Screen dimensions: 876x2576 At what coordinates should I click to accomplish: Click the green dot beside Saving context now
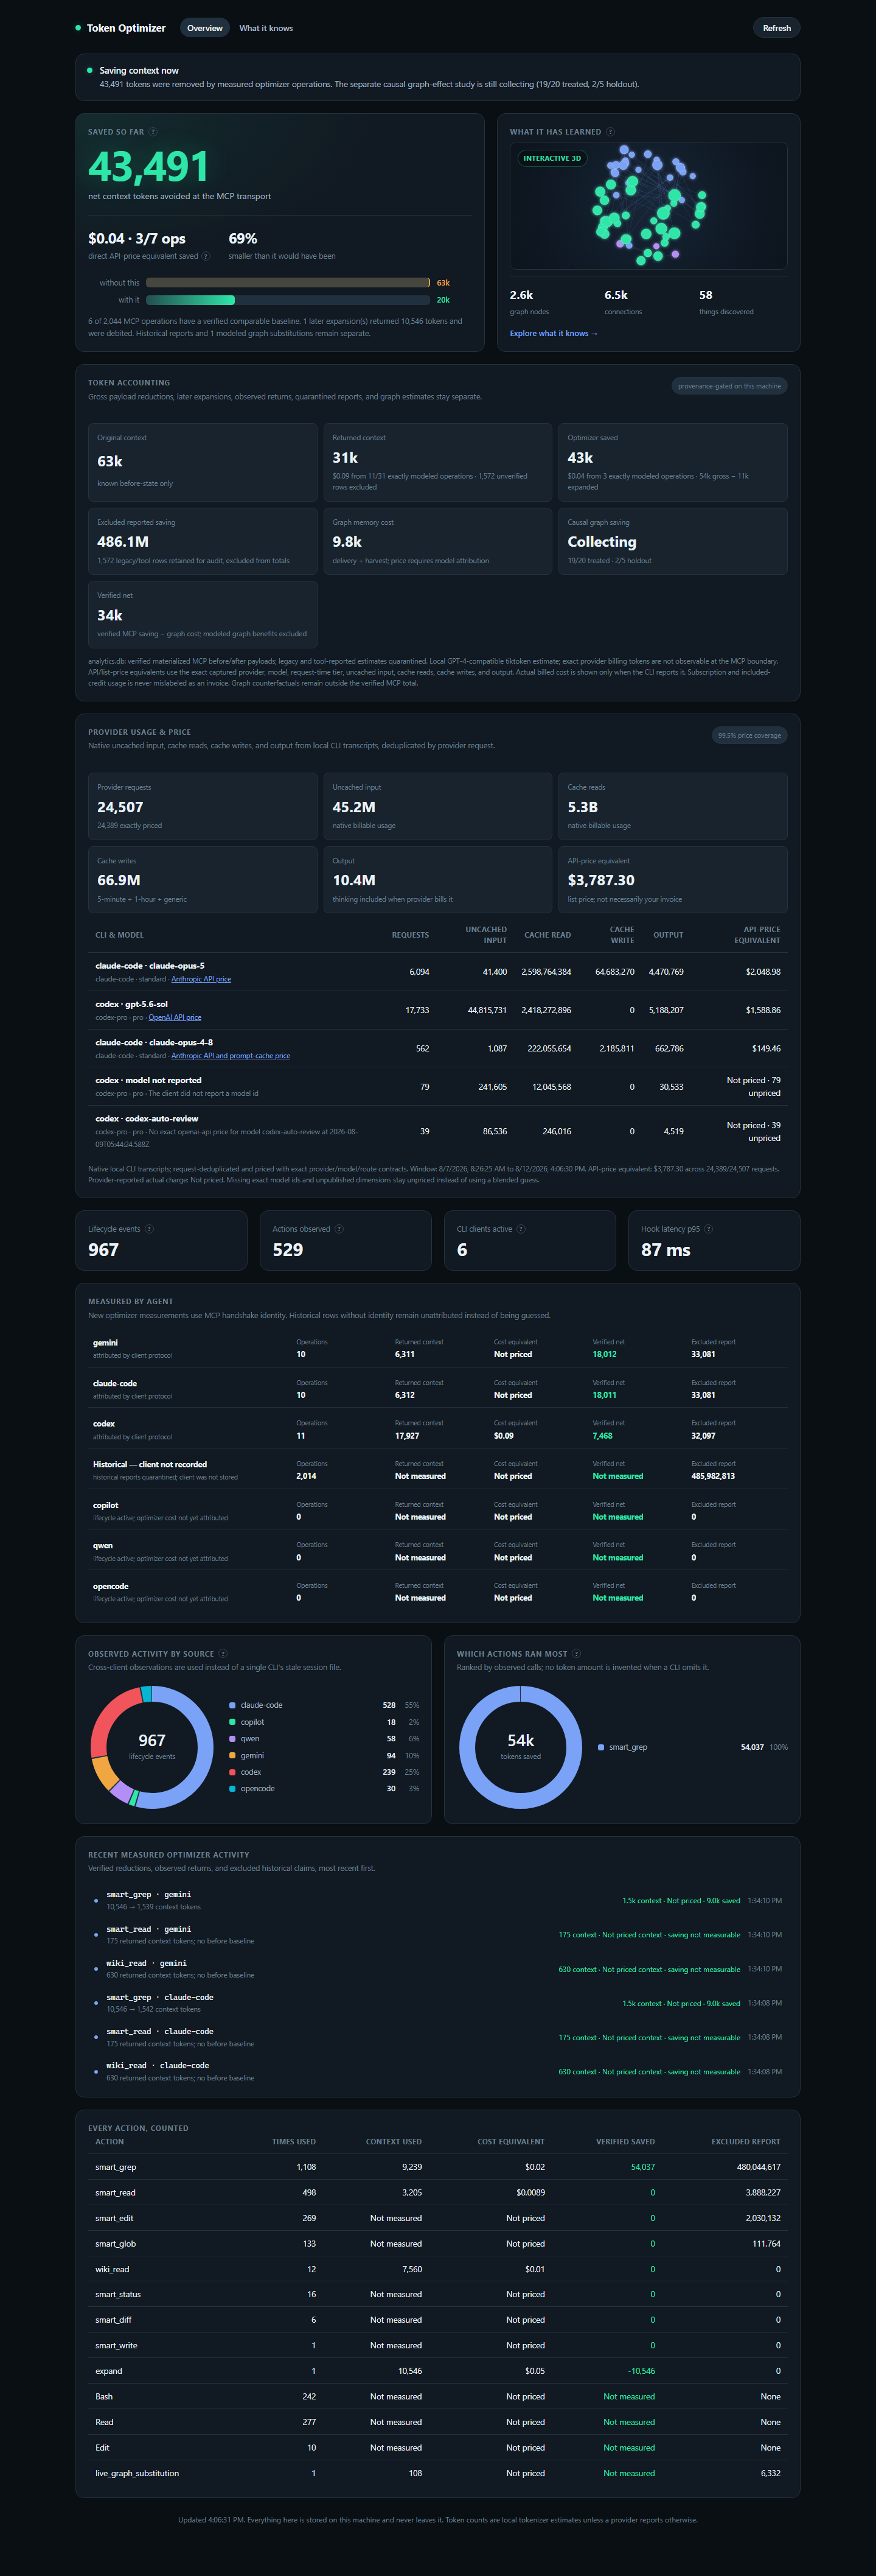(90, 70)
